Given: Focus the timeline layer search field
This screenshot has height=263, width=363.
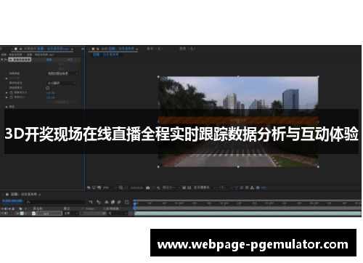Looking at the screenshot, I should tap(55, 202).
